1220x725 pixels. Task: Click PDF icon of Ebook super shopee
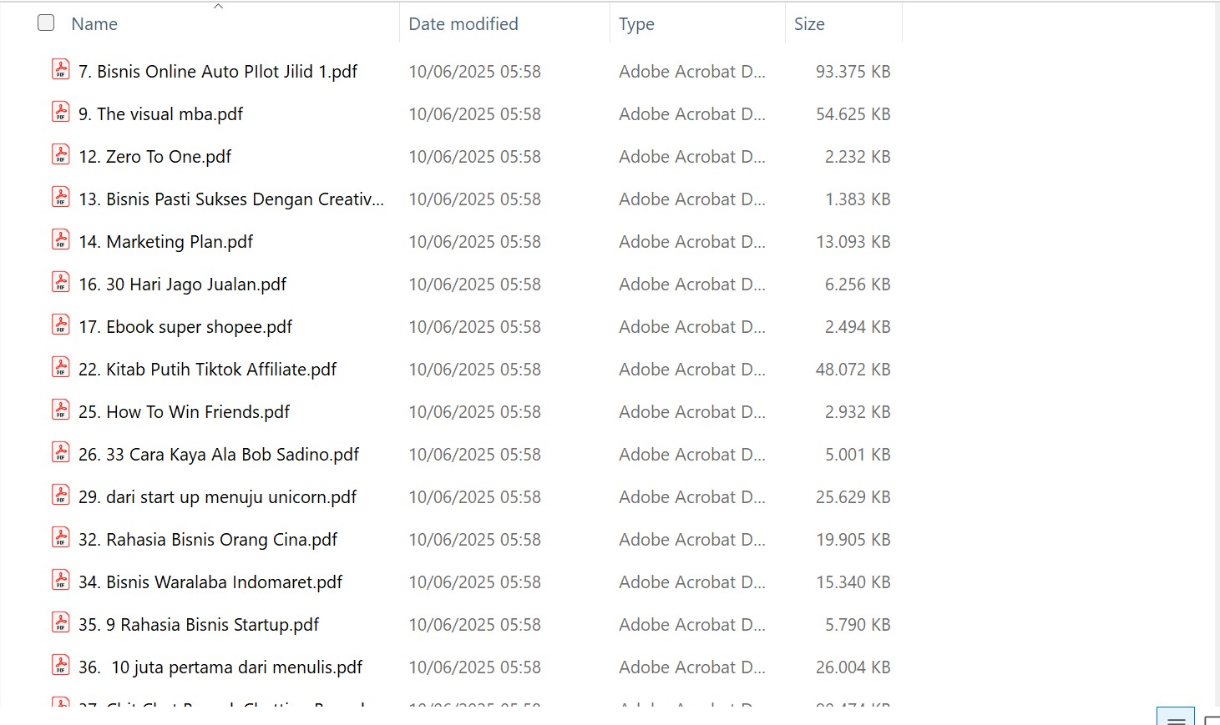pos(61,325)
